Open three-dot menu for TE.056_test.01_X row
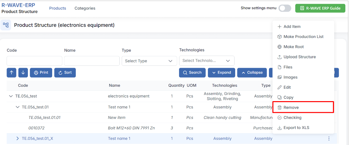349x145 pixels. point(329,138)
